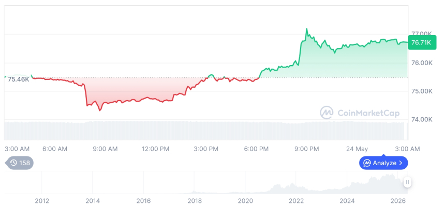The width and height of the screenshot is (445, 207).
Task: Click the 77.00K price axis label
Action: (x=421, y=34)
